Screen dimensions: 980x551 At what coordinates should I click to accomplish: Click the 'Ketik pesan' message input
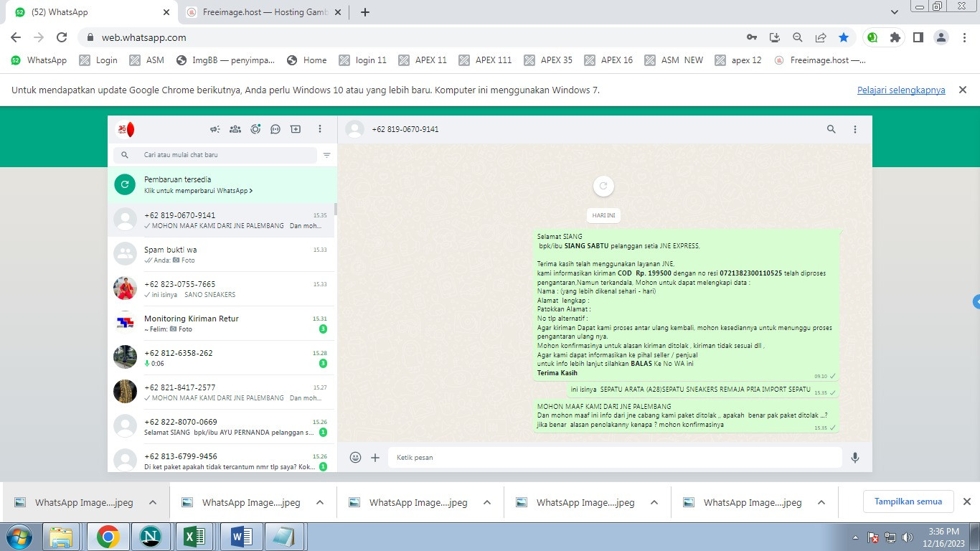click(x=615, y=457)
